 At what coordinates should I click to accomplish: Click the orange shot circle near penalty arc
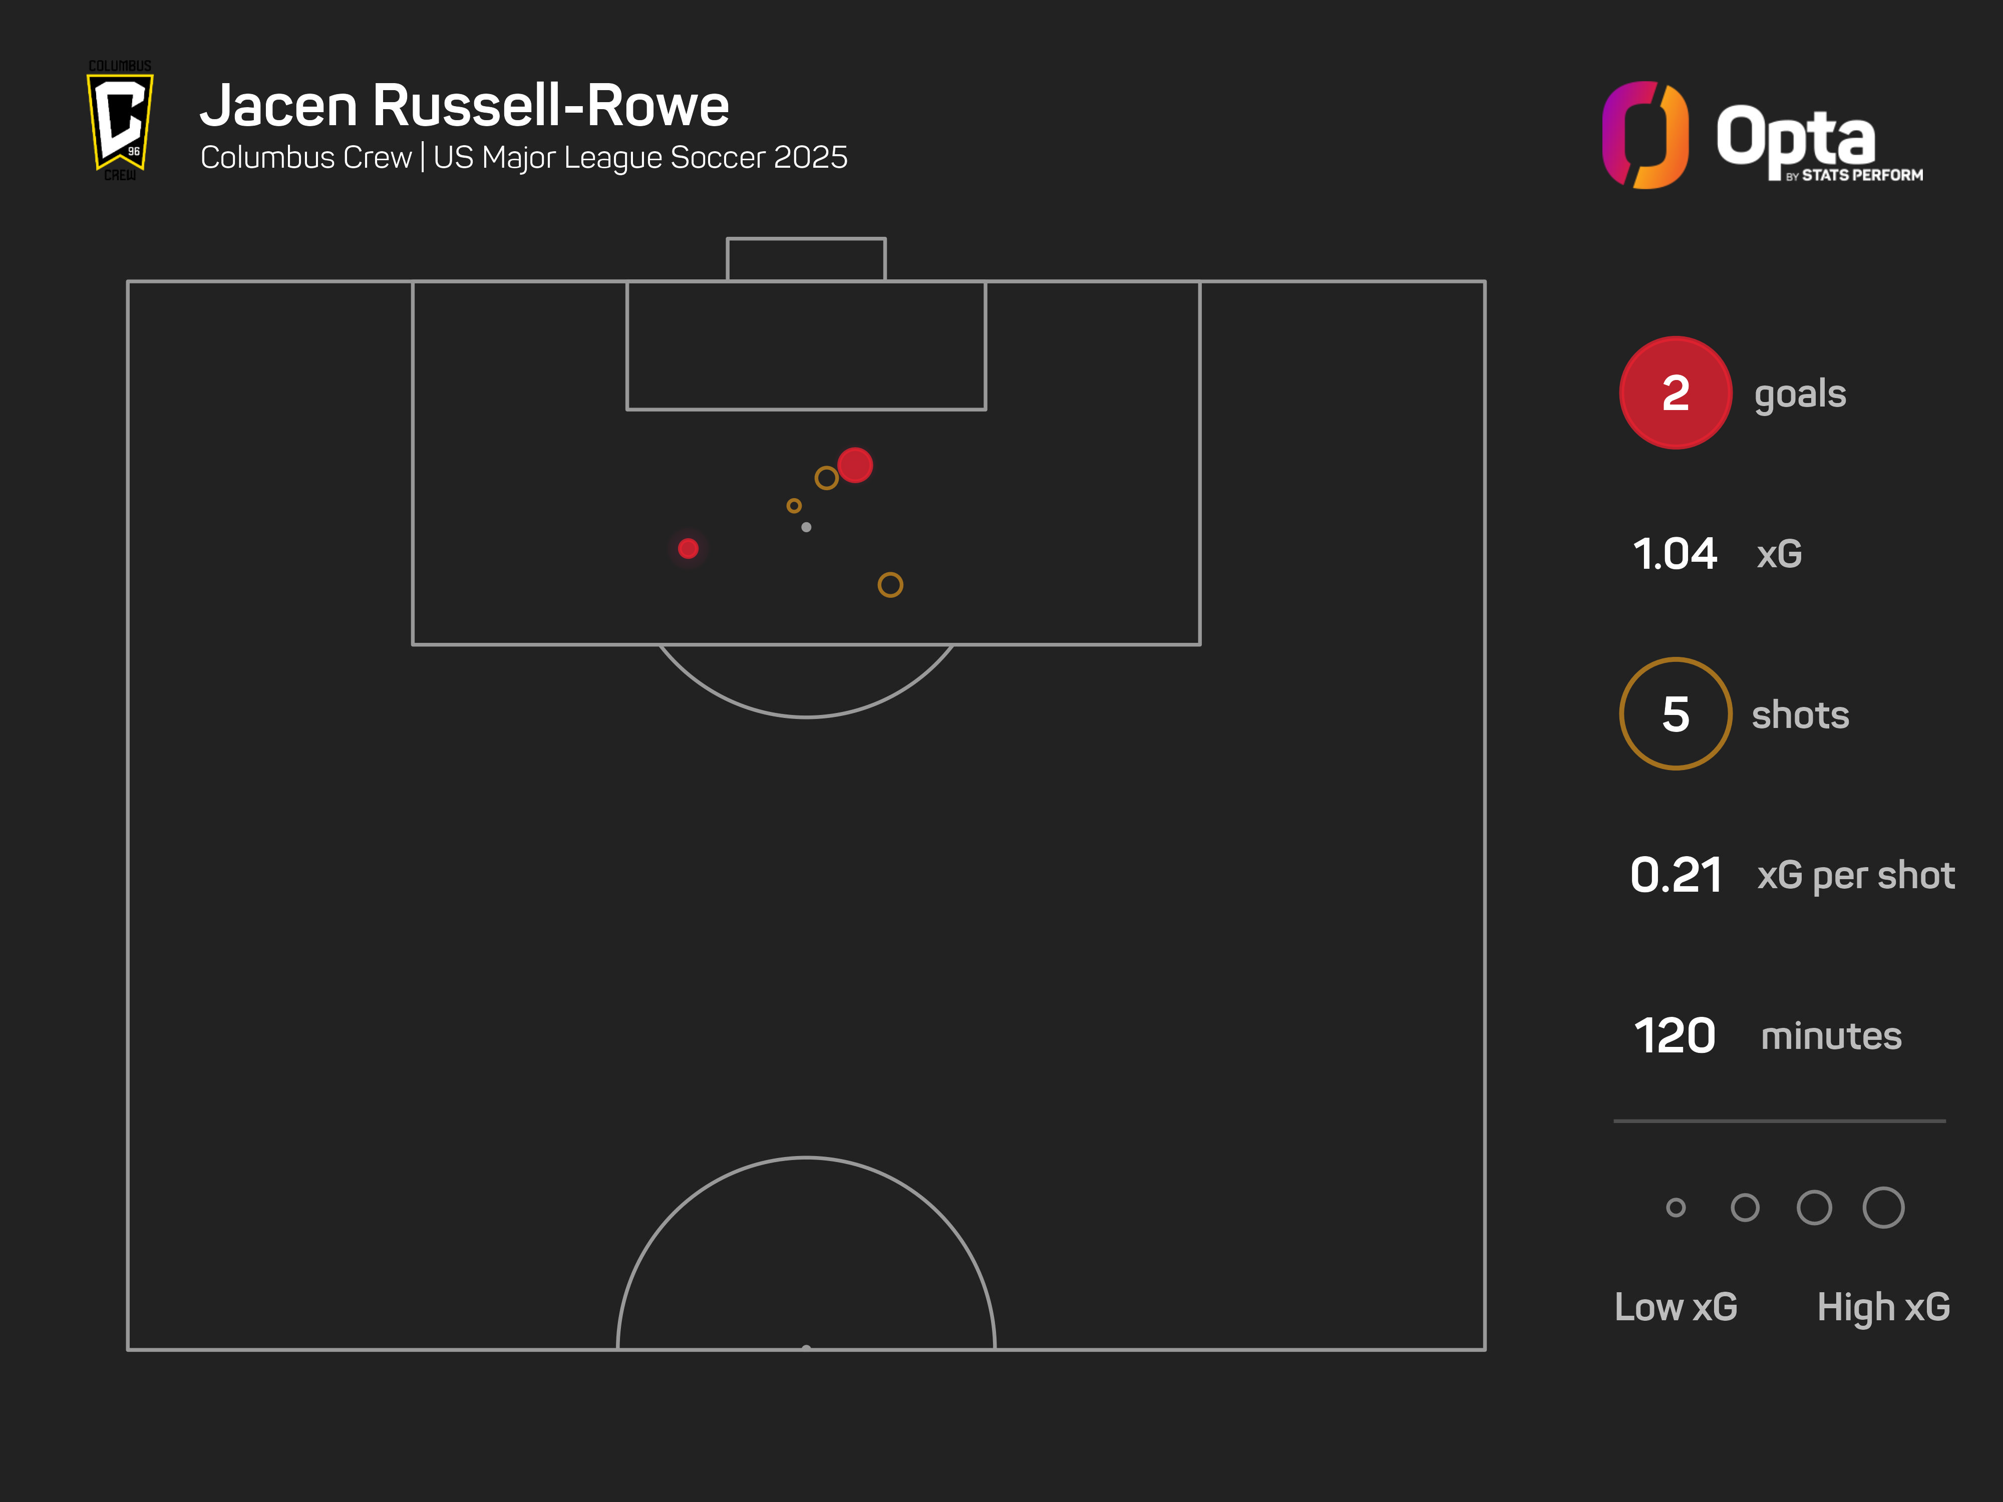coord(890,585)
